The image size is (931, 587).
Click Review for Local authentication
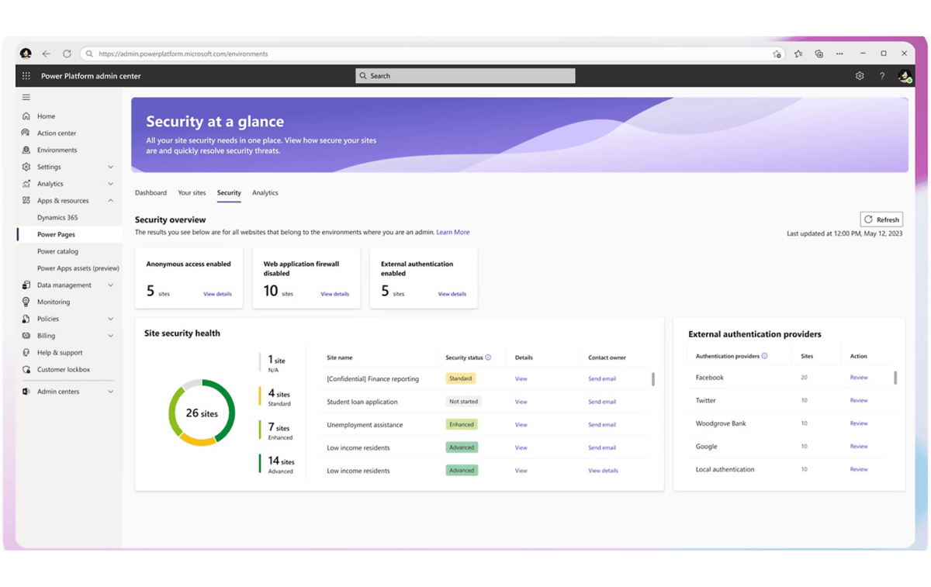[x=859, y=469]
